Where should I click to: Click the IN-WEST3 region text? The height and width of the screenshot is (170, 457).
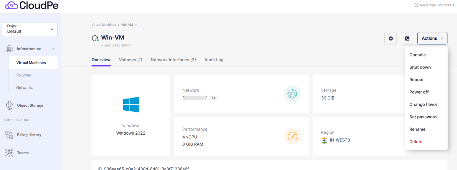(340, 140)
